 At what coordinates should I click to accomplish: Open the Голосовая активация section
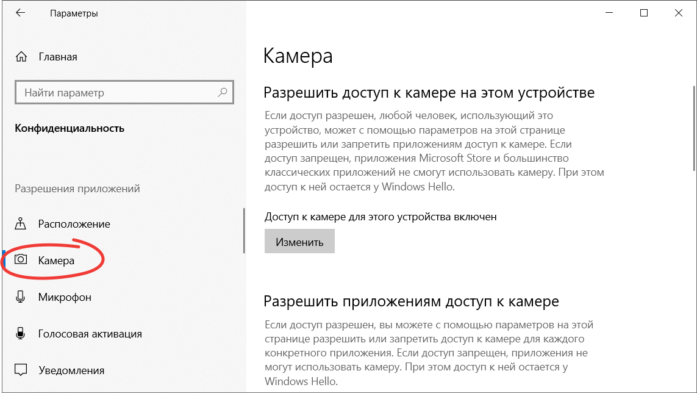[x=90, y=334]
